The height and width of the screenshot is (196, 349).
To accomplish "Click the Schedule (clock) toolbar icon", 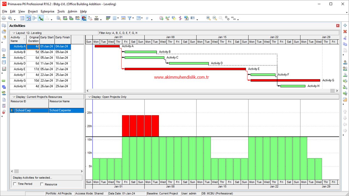I will click(161, 18).
